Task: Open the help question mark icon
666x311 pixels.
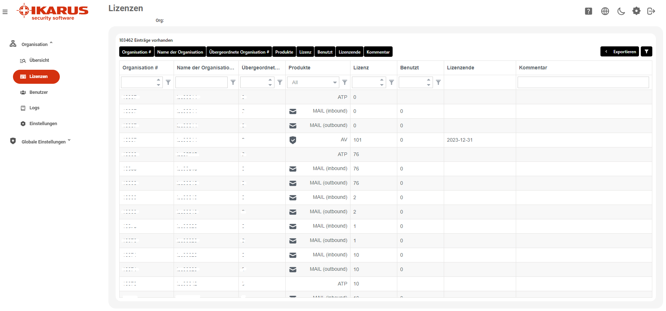Action: tap(589, 11)
